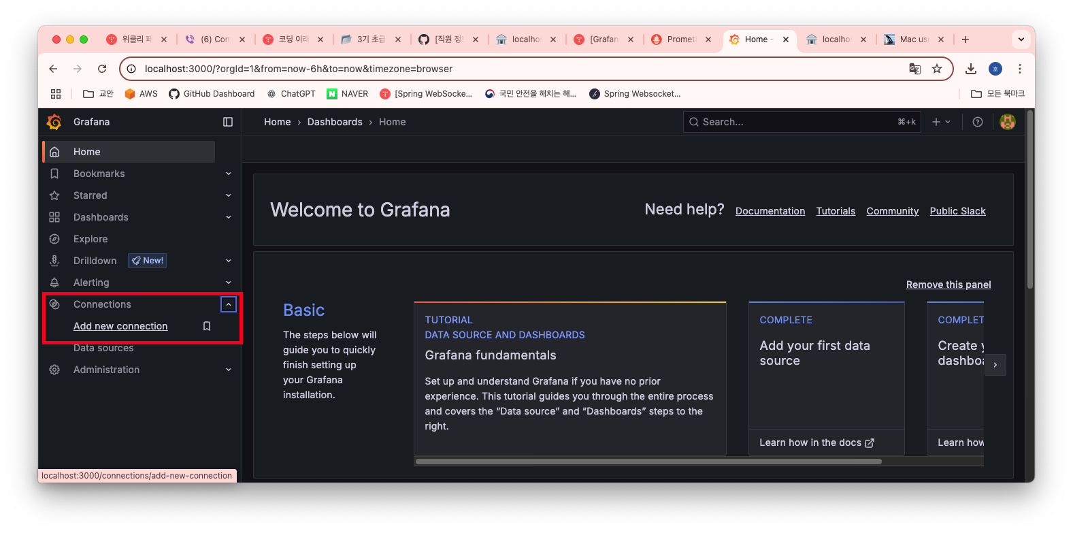Expand the Starred section chevron
Viewport: 1073px width, 533px height.
point(229,195)
